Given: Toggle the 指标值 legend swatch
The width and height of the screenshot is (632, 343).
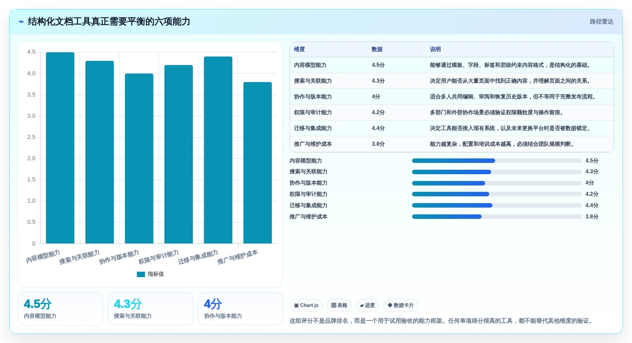Looking at the screenshot, I should 141,274.
